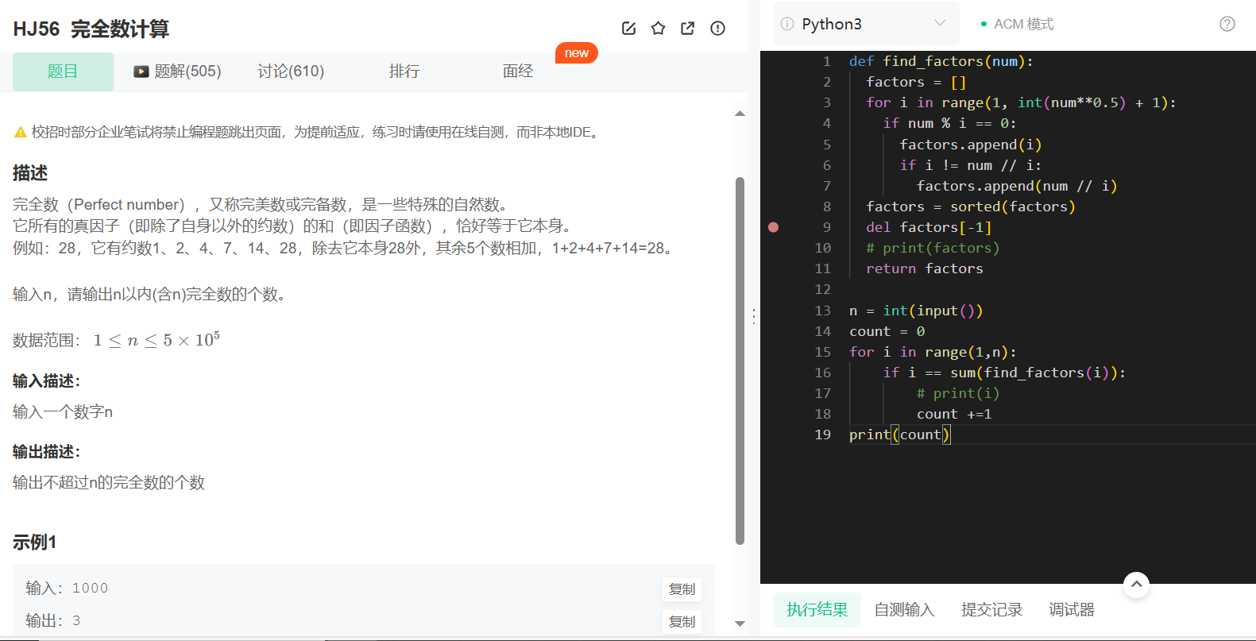
Task: Switch to the 题目 tab
Action: pos(63,71)
